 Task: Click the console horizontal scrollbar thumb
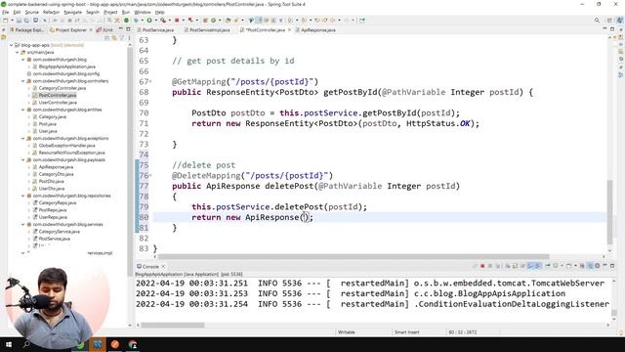(173, 325)
